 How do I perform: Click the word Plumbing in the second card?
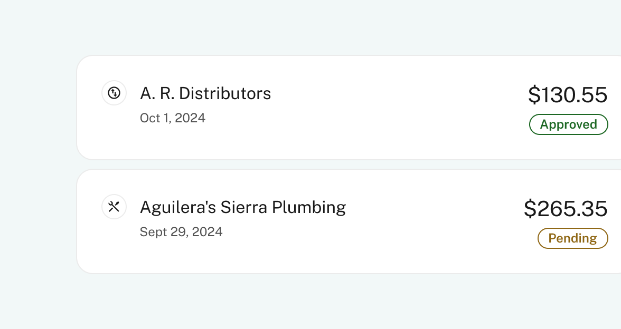[309, 208]
